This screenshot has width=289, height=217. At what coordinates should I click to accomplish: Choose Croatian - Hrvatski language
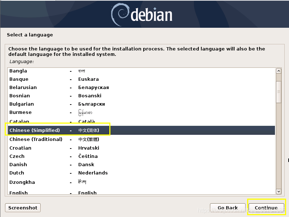[141, 148]
